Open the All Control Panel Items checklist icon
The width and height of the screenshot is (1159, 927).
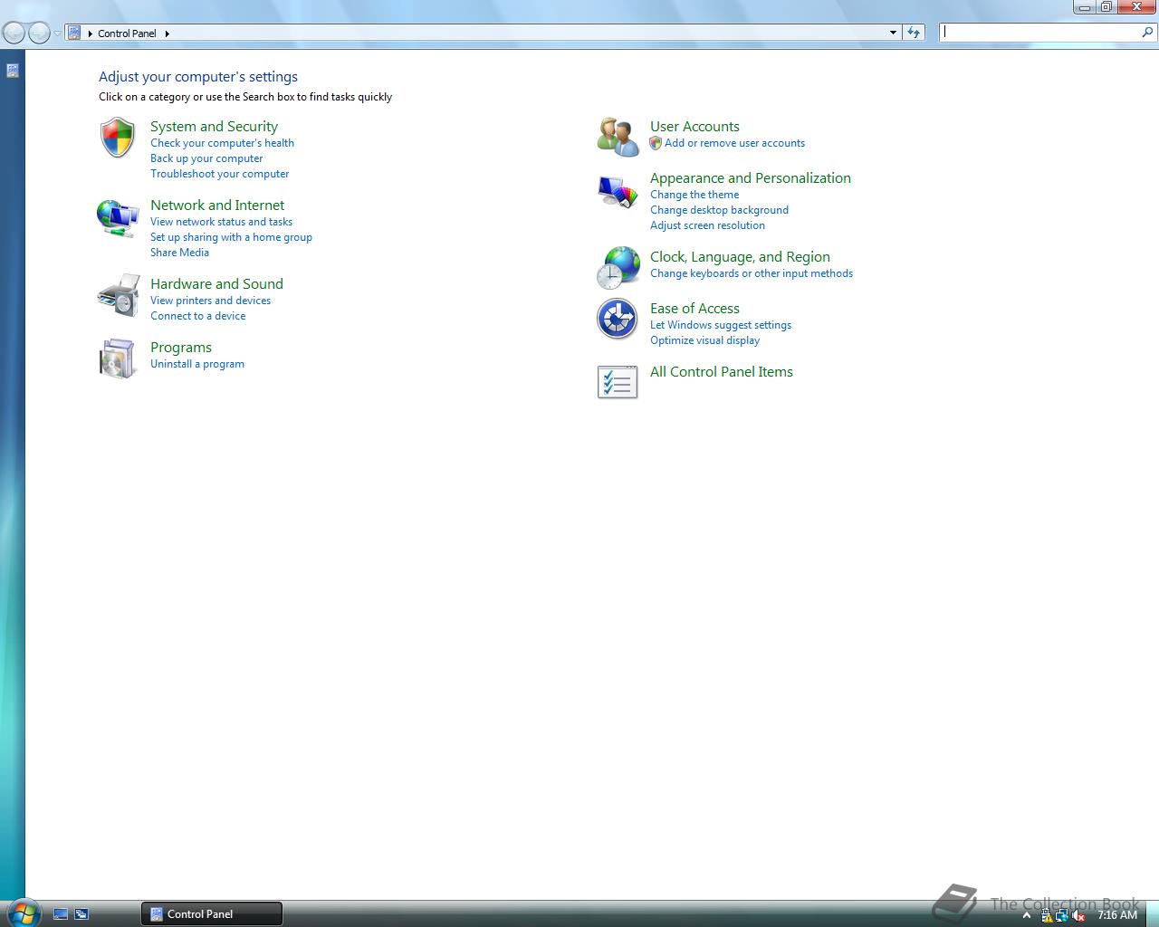pos(618,382)
